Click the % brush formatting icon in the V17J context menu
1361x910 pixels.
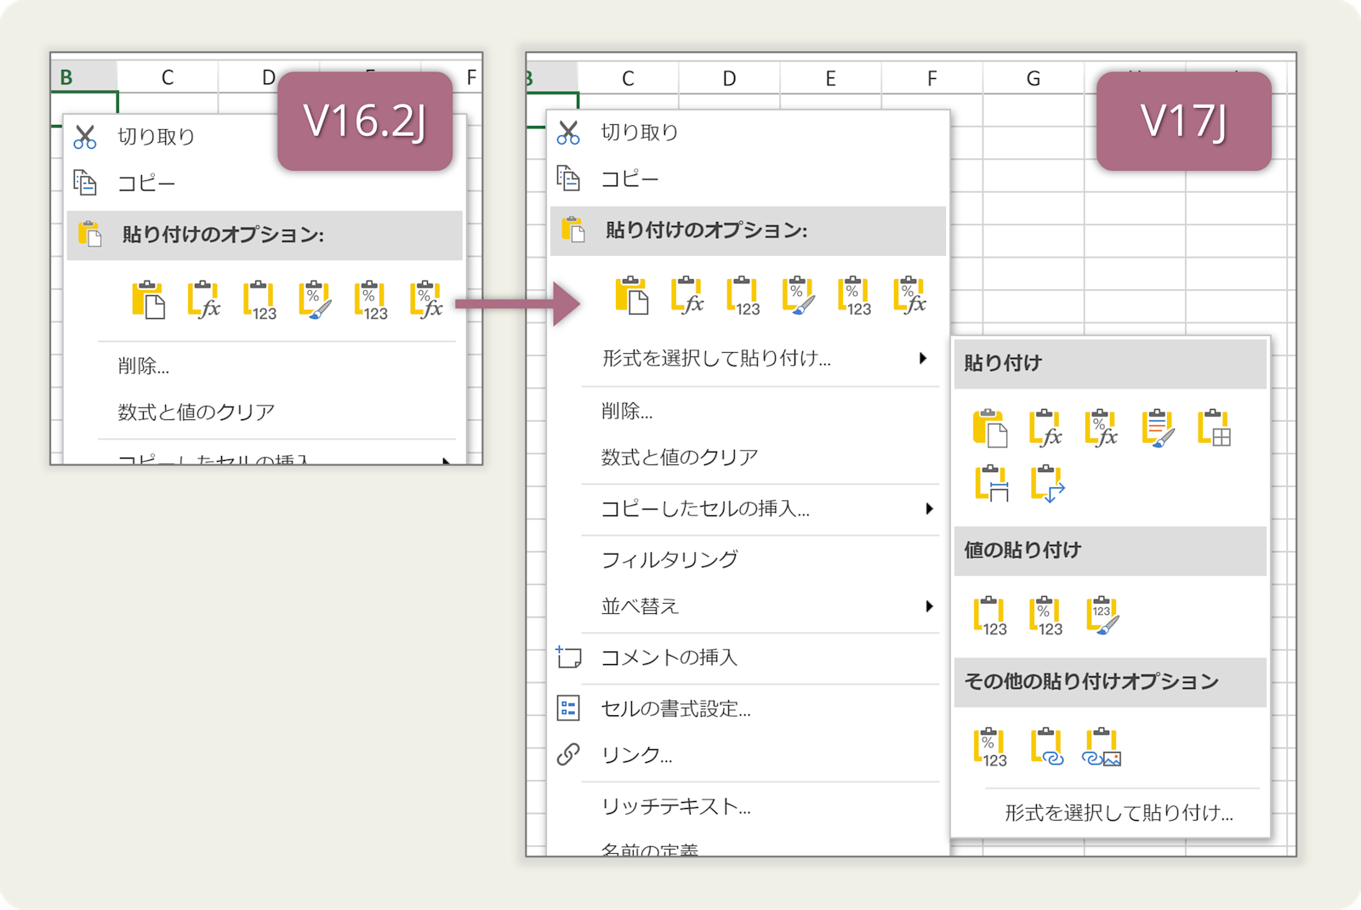pos(799,295)
